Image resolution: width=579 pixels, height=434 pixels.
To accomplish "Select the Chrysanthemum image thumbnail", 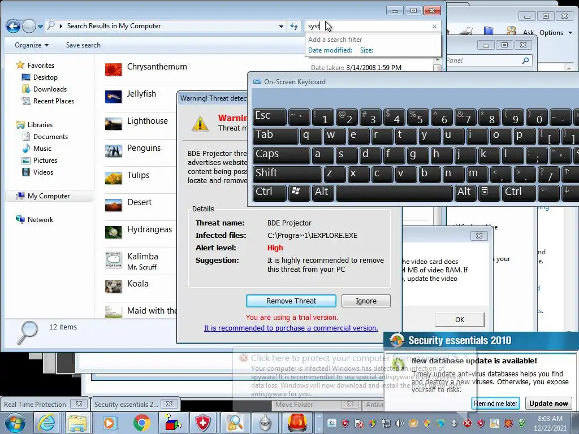I will [113, 70].
